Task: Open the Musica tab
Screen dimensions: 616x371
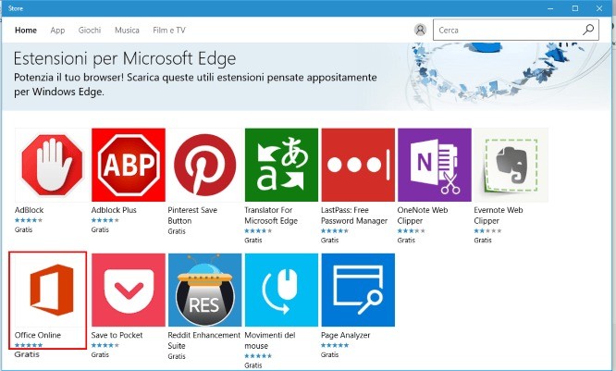Action: pos(127,31)
